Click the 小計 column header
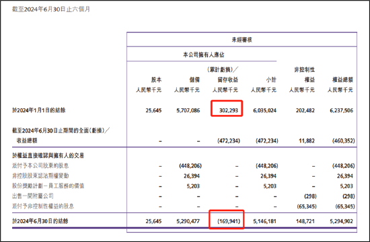This screenshot has width=370, height=242. pyautogui.click(x=271, y=80)
